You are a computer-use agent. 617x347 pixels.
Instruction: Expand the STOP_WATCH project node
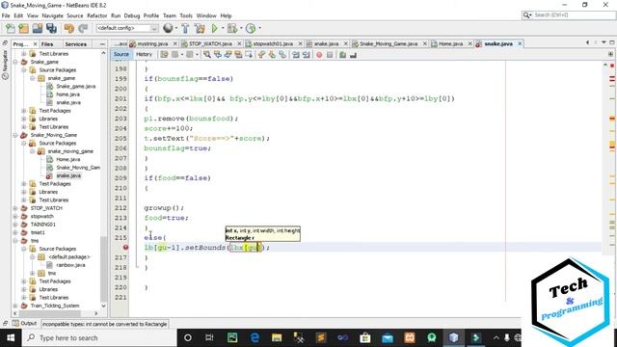pyautogui.click(x=15, y=208)
